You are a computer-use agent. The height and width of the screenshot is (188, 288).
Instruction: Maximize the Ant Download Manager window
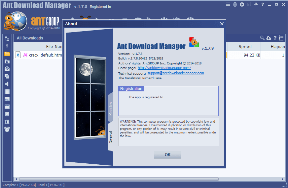276,4
